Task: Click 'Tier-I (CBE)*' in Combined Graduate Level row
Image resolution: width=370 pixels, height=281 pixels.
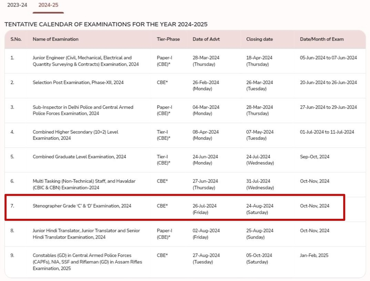Action: coord(163,160)
